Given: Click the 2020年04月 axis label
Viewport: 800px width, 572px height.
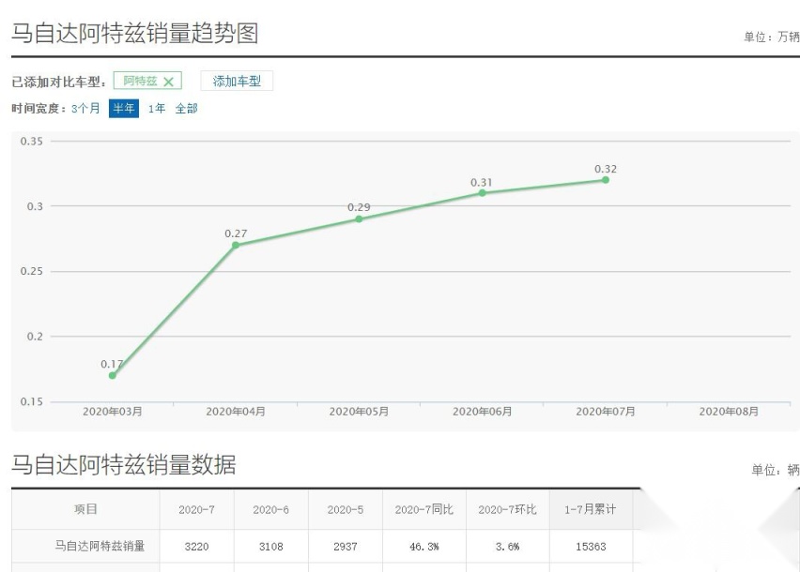Looking at the screenshot, I should click(x=236, y=412).
